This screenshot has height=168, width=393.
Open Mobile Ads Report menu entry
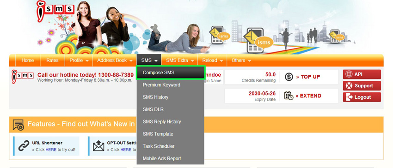171,158
